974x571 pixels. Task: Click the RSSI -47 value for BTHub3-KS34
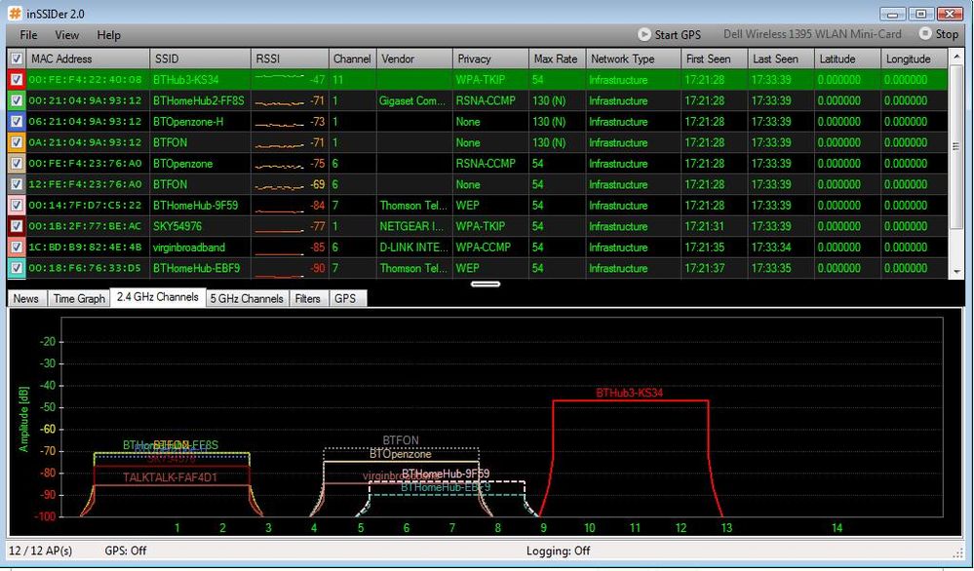click(318, 80)
